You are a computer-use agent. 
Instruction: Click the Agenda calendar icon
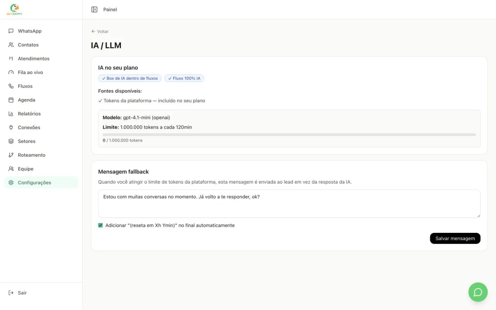[x=11, y=100]
